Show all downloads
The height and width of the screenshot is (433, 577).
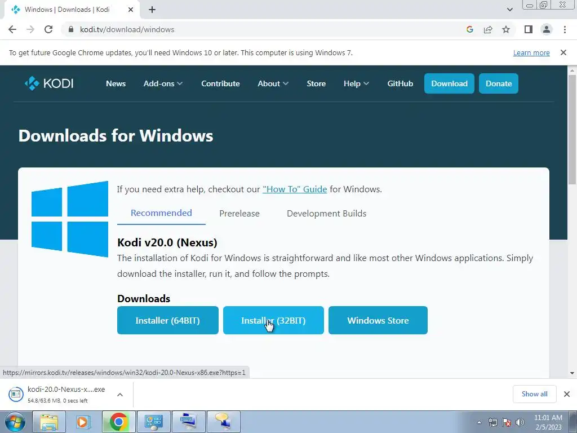coord(534,394)
